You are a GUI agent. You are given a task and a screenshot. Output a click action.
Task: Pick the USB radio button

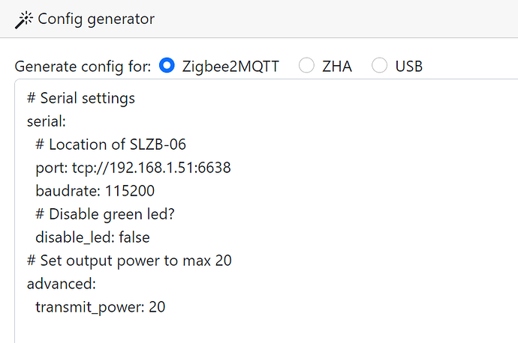pos(380,66)
